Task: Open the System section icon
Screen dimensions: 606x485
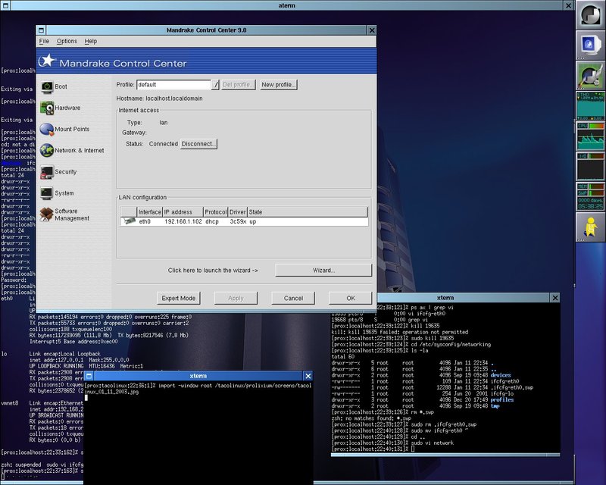Action: tap(47, 193)
